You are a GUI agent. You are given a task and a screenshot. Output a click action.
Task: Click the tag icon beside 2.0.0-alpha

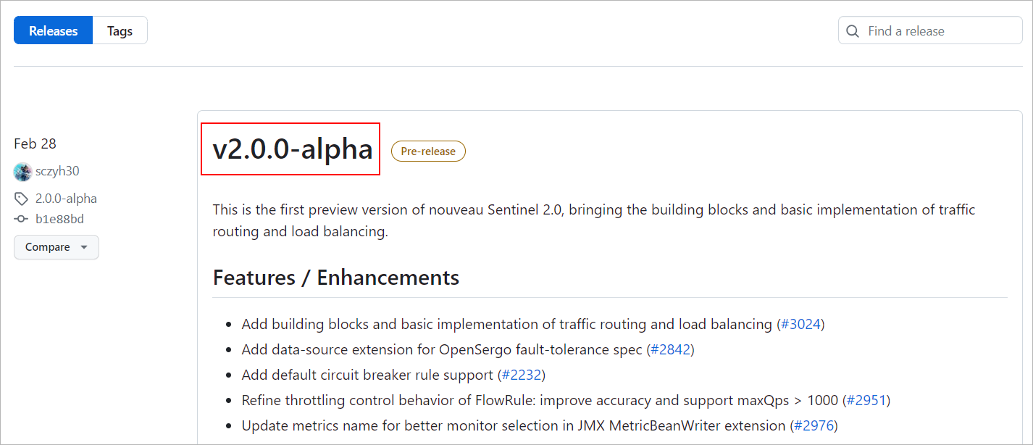(22, 199)
